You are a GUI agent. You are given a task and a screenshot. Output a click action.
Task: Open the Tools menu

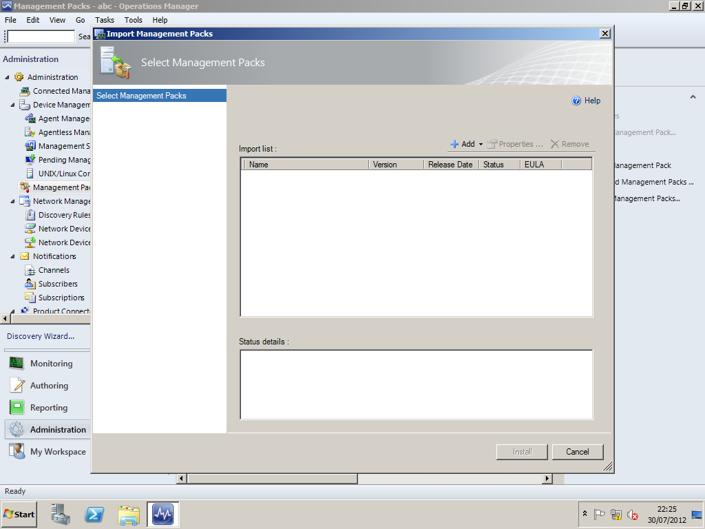[133, 20]
